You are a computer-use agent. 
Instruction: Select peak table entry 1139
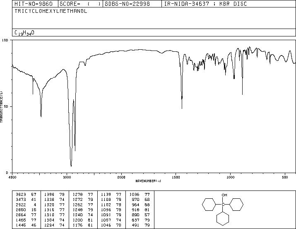pos(111,195)
